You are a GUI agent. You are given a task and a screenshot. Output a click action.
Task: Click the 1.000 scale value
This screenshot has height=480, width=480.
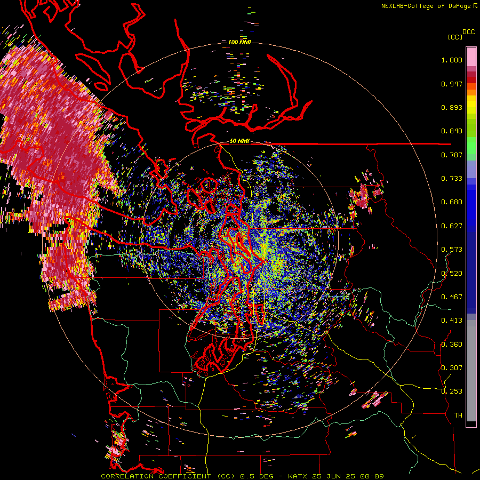coord(452,60)
